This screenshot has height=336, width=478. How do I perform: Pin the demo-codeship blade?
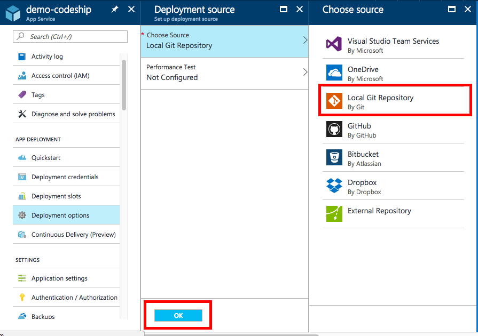coord(115,10)
